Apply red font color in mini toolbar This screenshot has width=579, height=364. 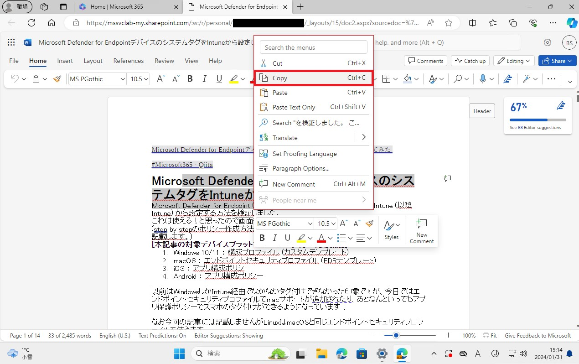tap(321, 238)
